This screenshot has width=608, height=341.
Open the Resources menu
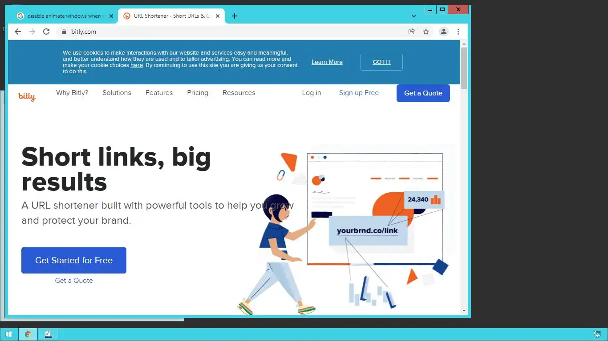click(239, 93)
